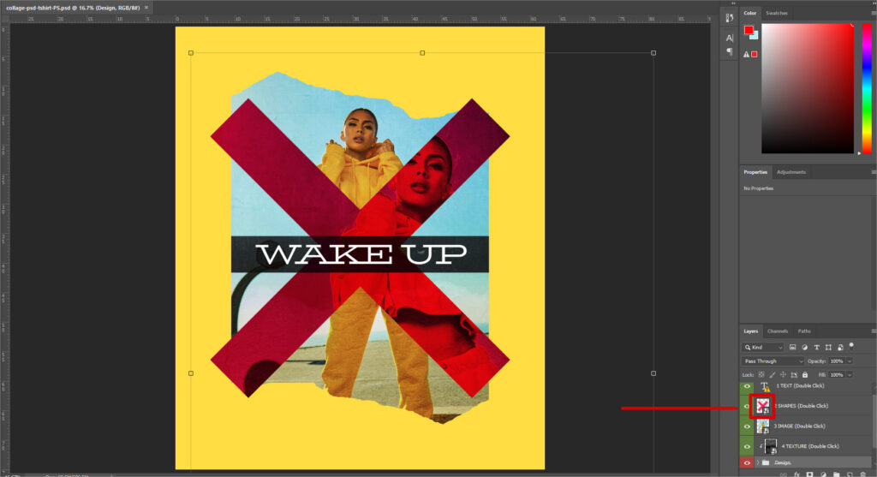Select the 3 IMAGE (Double Click) layer name
The height and width of the screenshot is (477, 877).
click(x=799, y=426)
